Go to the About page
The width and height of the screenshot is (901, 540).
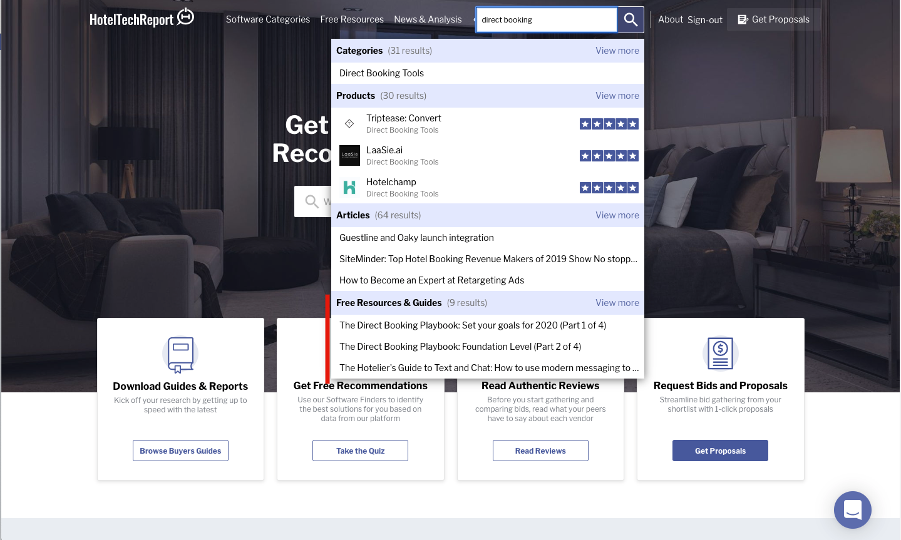pyautogui.click(x=671, y=19)
